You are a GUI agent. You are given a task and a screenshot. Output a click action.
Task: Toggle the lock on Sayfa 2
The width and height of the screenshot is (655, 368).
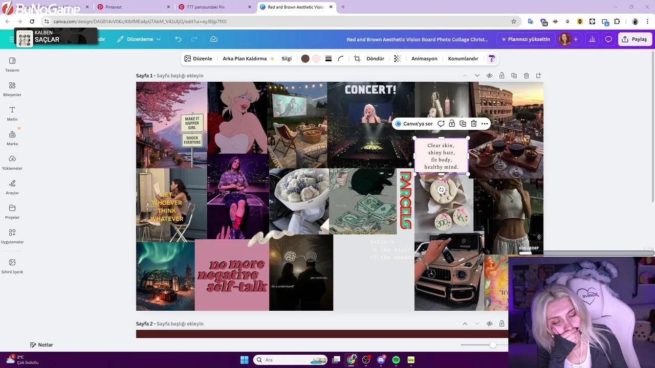pyautogui.click(x=501, y=324)
